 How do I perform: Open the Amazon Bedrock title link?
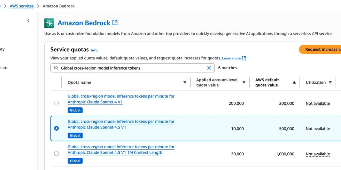point(84,23)
